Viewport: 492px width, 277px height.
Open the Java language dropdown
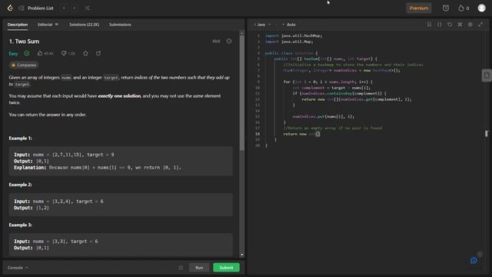click(262, 25)
